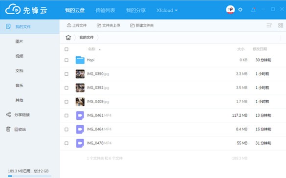Image resolution: width=286 pixels, height=178 pixels.
Task: Click the recycle bin icon beside 回收站
Action: click(8, 129)
